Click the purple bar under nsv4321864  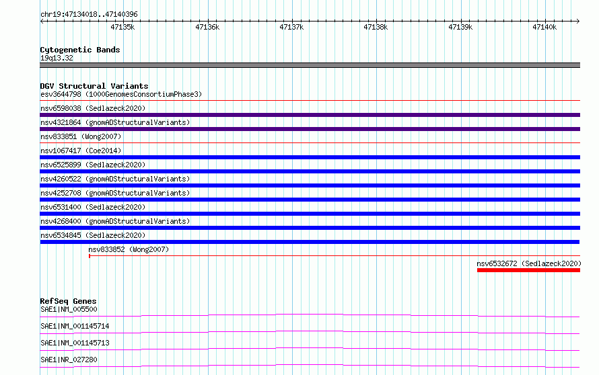(310, 129)
